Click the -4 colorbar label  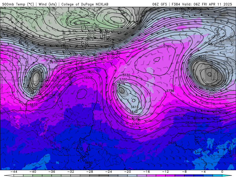(x=203, y=172)
